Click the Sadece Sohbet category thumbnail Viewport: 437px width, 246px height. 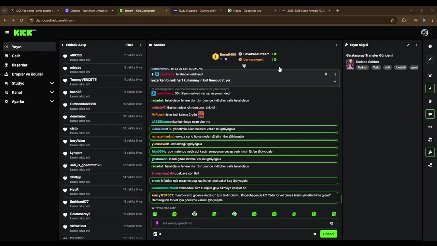pyautogui.click(x=350, y=65)
